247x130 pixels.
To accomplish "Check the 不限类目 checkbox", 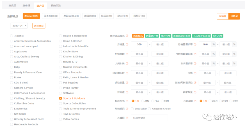I will click(x=12, y=36).
